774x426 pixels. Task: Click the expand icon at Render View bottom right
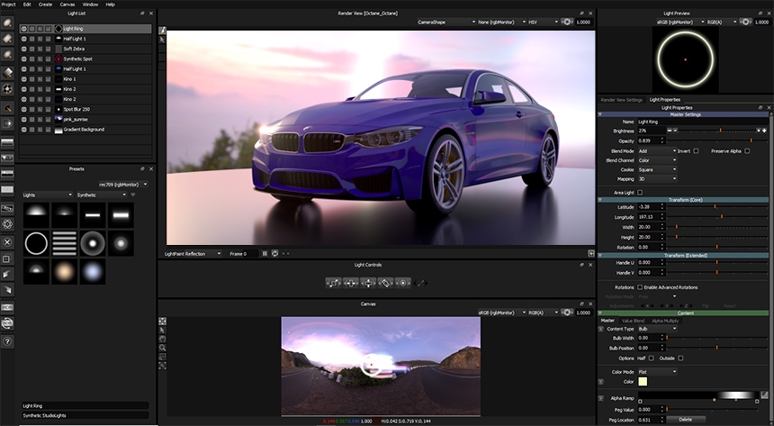click(591, 253)
